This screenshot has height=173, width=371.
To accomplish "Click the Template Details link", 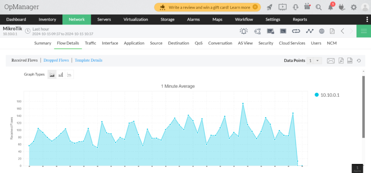I will click(88, 60).
